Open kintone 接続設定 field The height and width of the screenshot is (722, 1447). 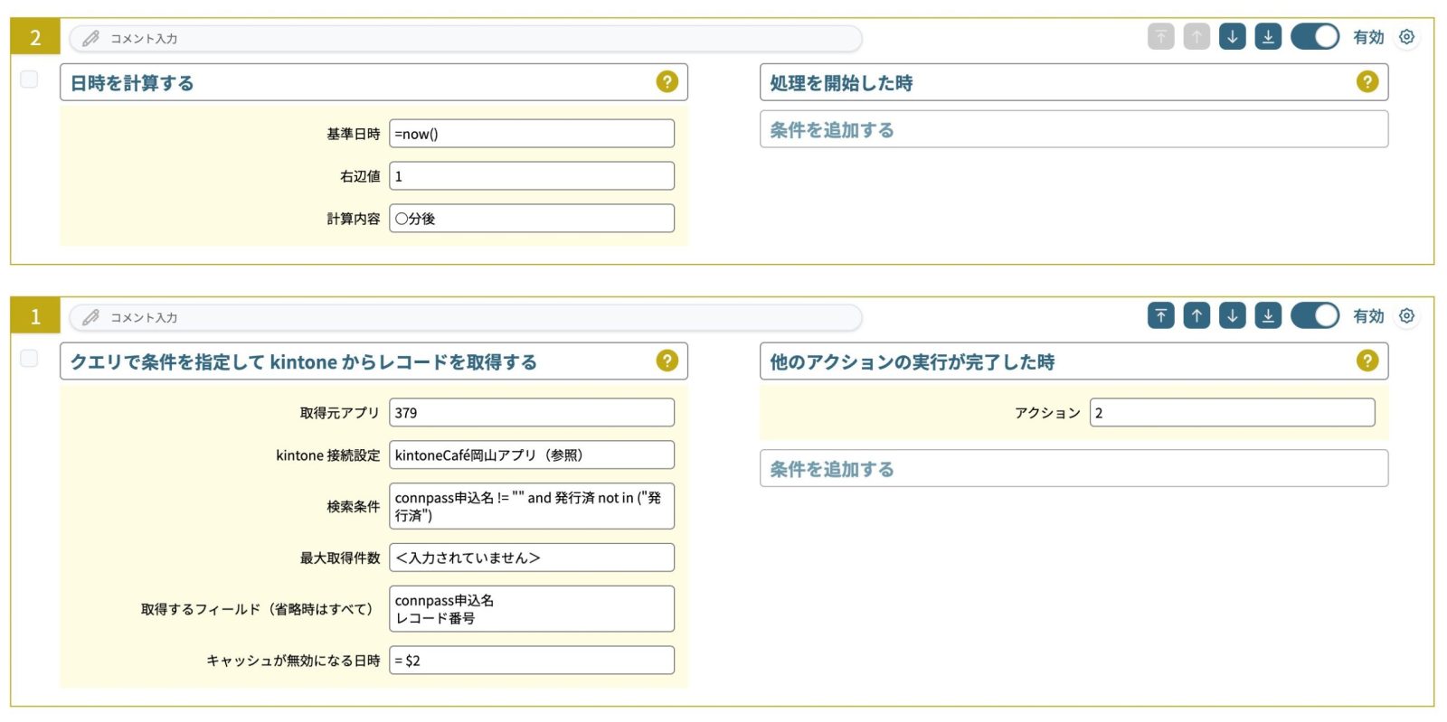pyautogui.click(x=532, y=455)
